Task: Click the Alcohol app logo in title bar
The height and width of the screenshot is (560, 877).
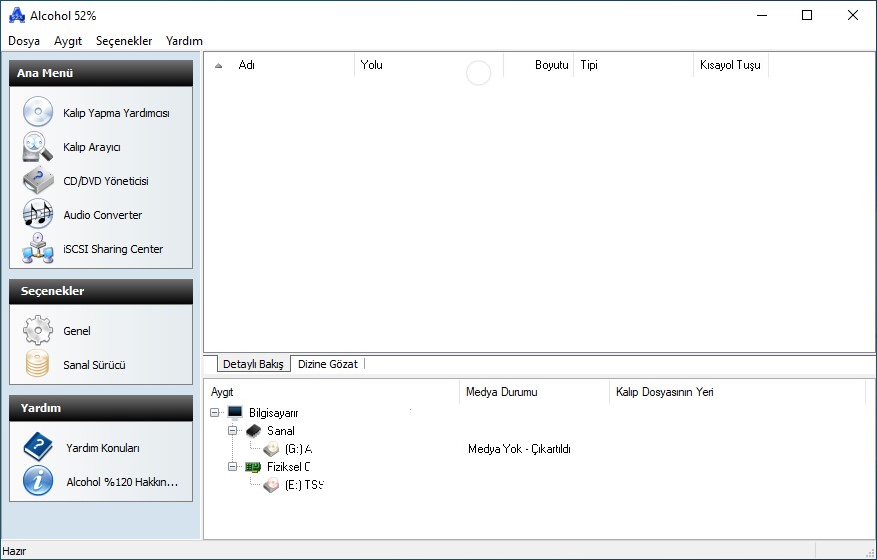Action: pyautogui.click(x=17, y=15)
